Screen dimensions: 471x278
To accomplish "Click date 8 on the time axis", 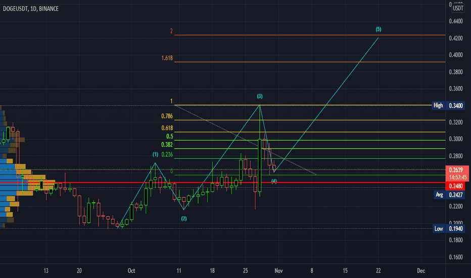I will [312, 271].
